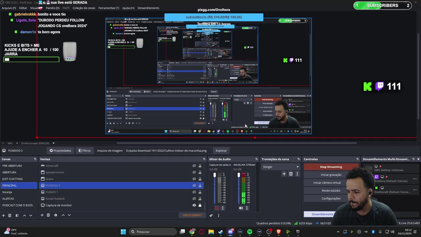The width and height of the screenshot is (421, 237).
Task: Open Configurações button
Action: (331, 198)
